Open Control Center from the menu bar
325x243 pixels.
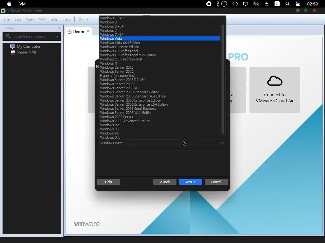point(298,4)
